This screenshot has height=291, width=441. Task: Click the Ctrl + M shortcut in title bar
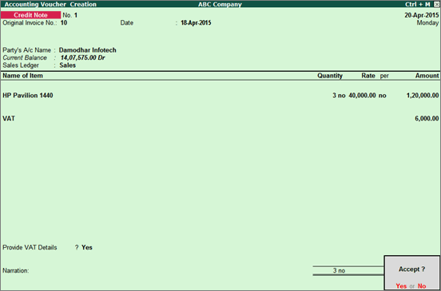(x=417, y=4)
